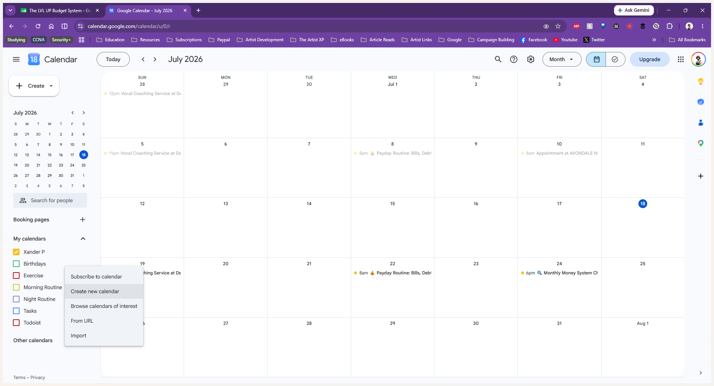Viewport: 714px width, 386px height.
Task: Click the Ask Gemini button
Action: 634,10
